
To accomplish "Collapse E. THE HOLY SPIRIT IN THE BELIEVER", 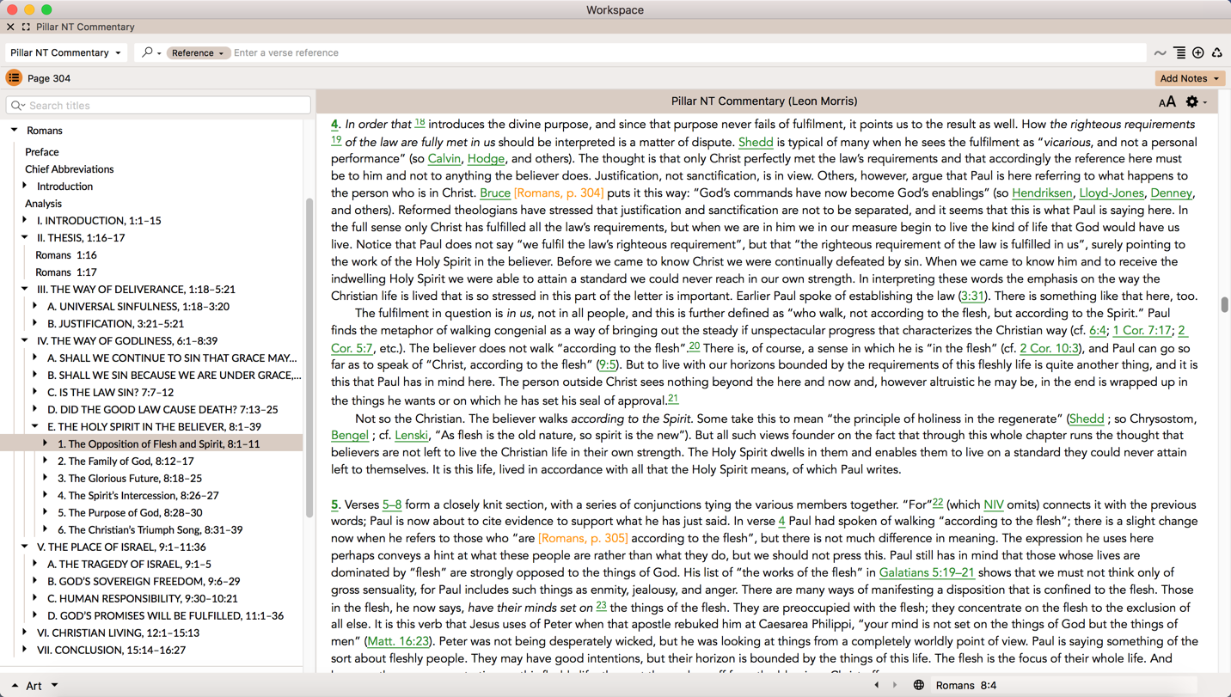I will click(x=35, y=427).
